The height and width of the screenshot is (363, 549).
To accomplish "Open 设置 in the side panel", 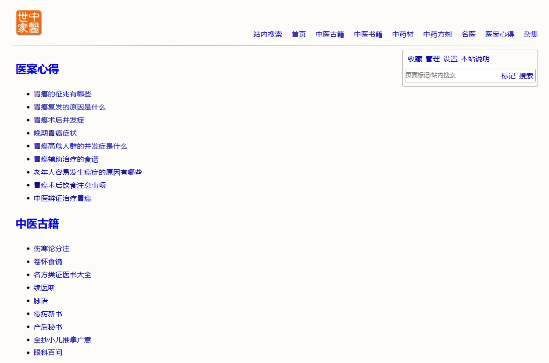I will (450, 59).
